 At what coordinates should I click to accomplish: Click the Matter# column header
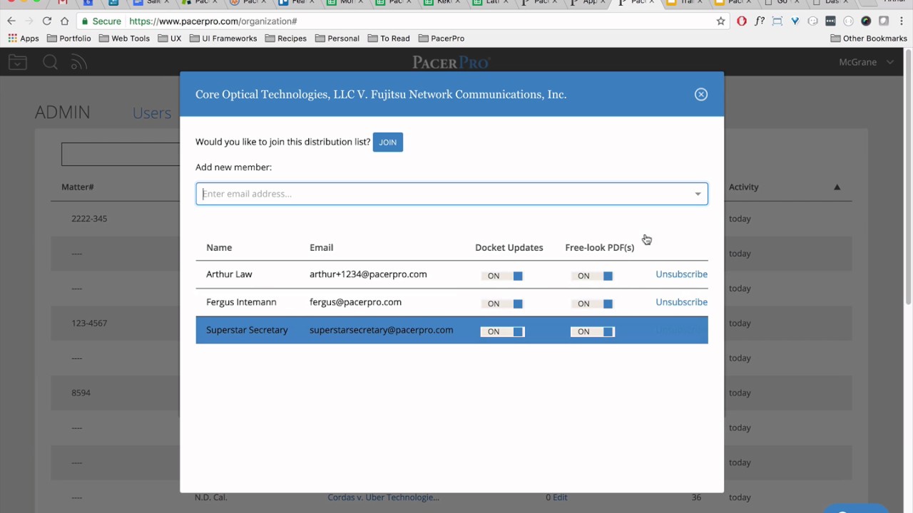pos(78,187)
